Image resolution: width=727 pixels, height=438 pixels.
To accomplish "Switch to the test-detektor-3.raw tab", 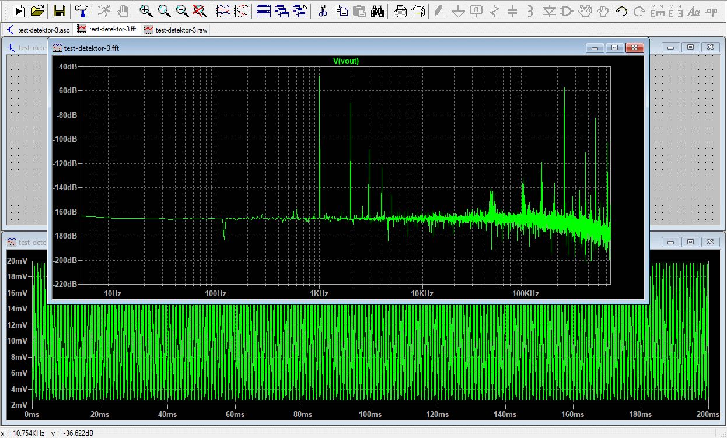I will [176, 30].
